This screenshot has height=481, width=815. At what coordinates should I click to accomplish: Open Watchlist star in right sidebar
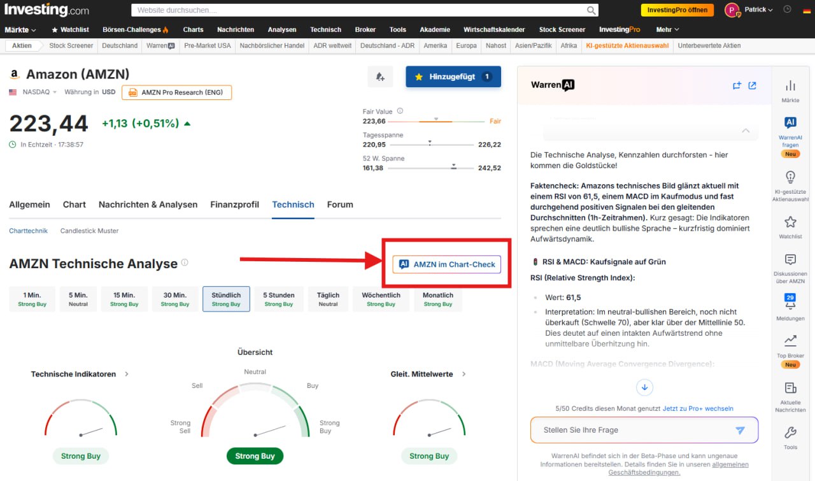790,226
